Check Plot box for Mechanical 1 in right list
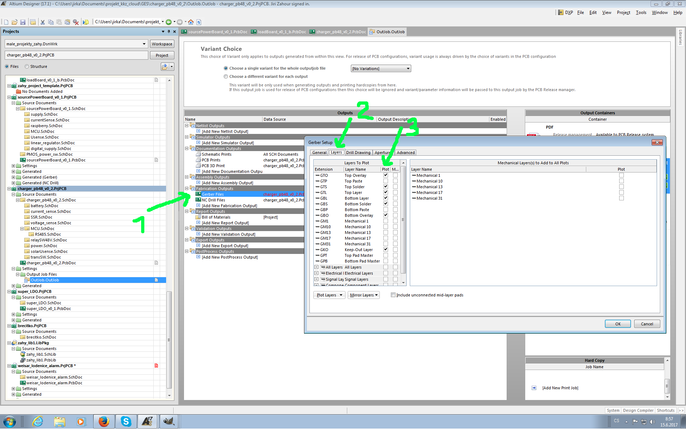686x430 pixels. [x=621, y=175]
